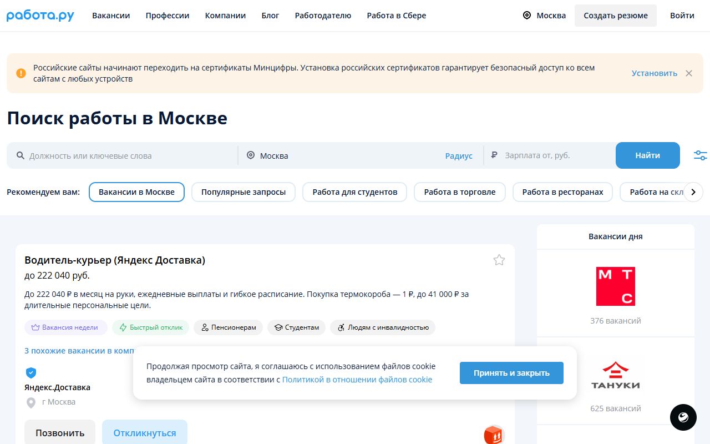Open the Работодателю page
This screenshot has height=444, width=710.
(x=323, y=16)
